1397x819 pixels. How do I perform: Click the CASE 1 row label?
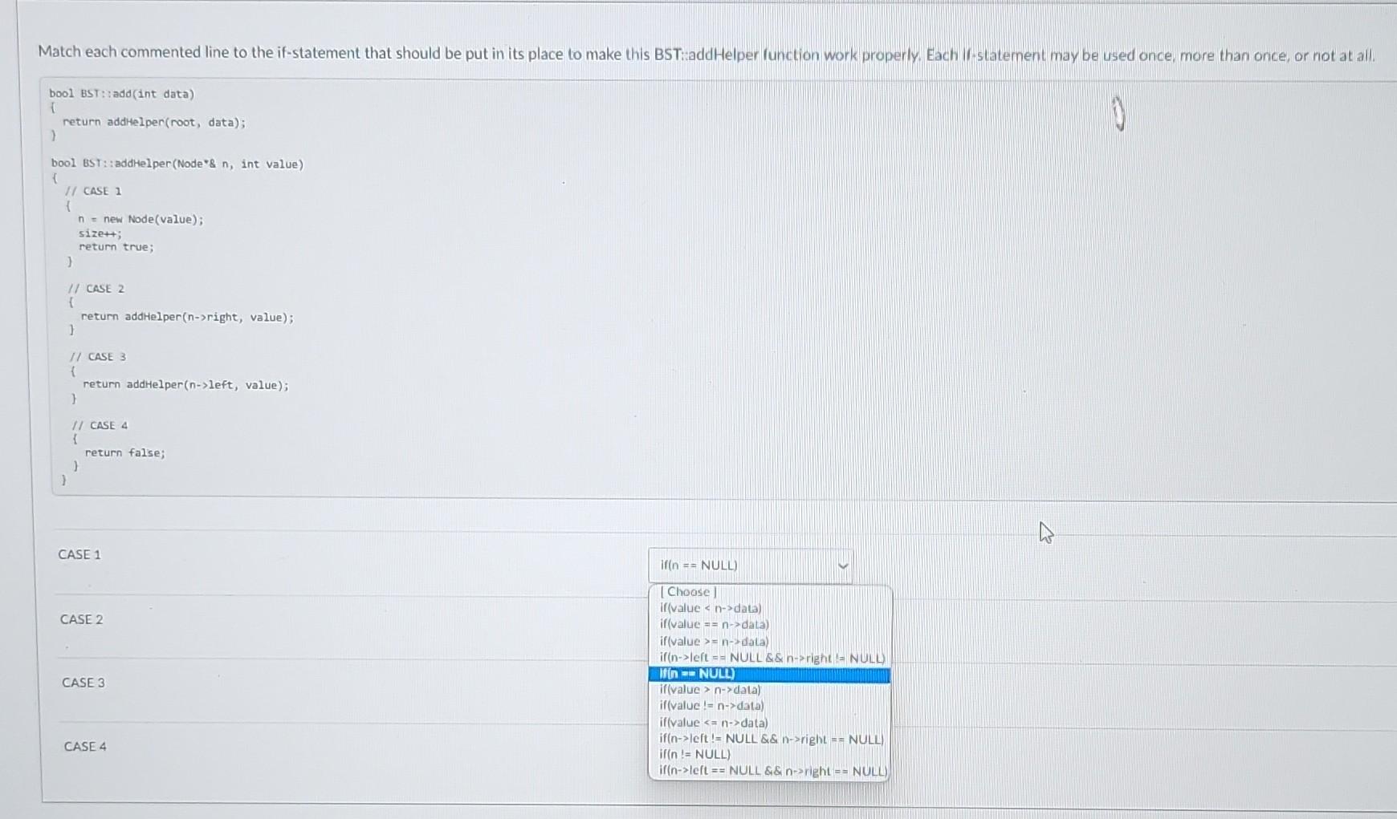(79, 554)
